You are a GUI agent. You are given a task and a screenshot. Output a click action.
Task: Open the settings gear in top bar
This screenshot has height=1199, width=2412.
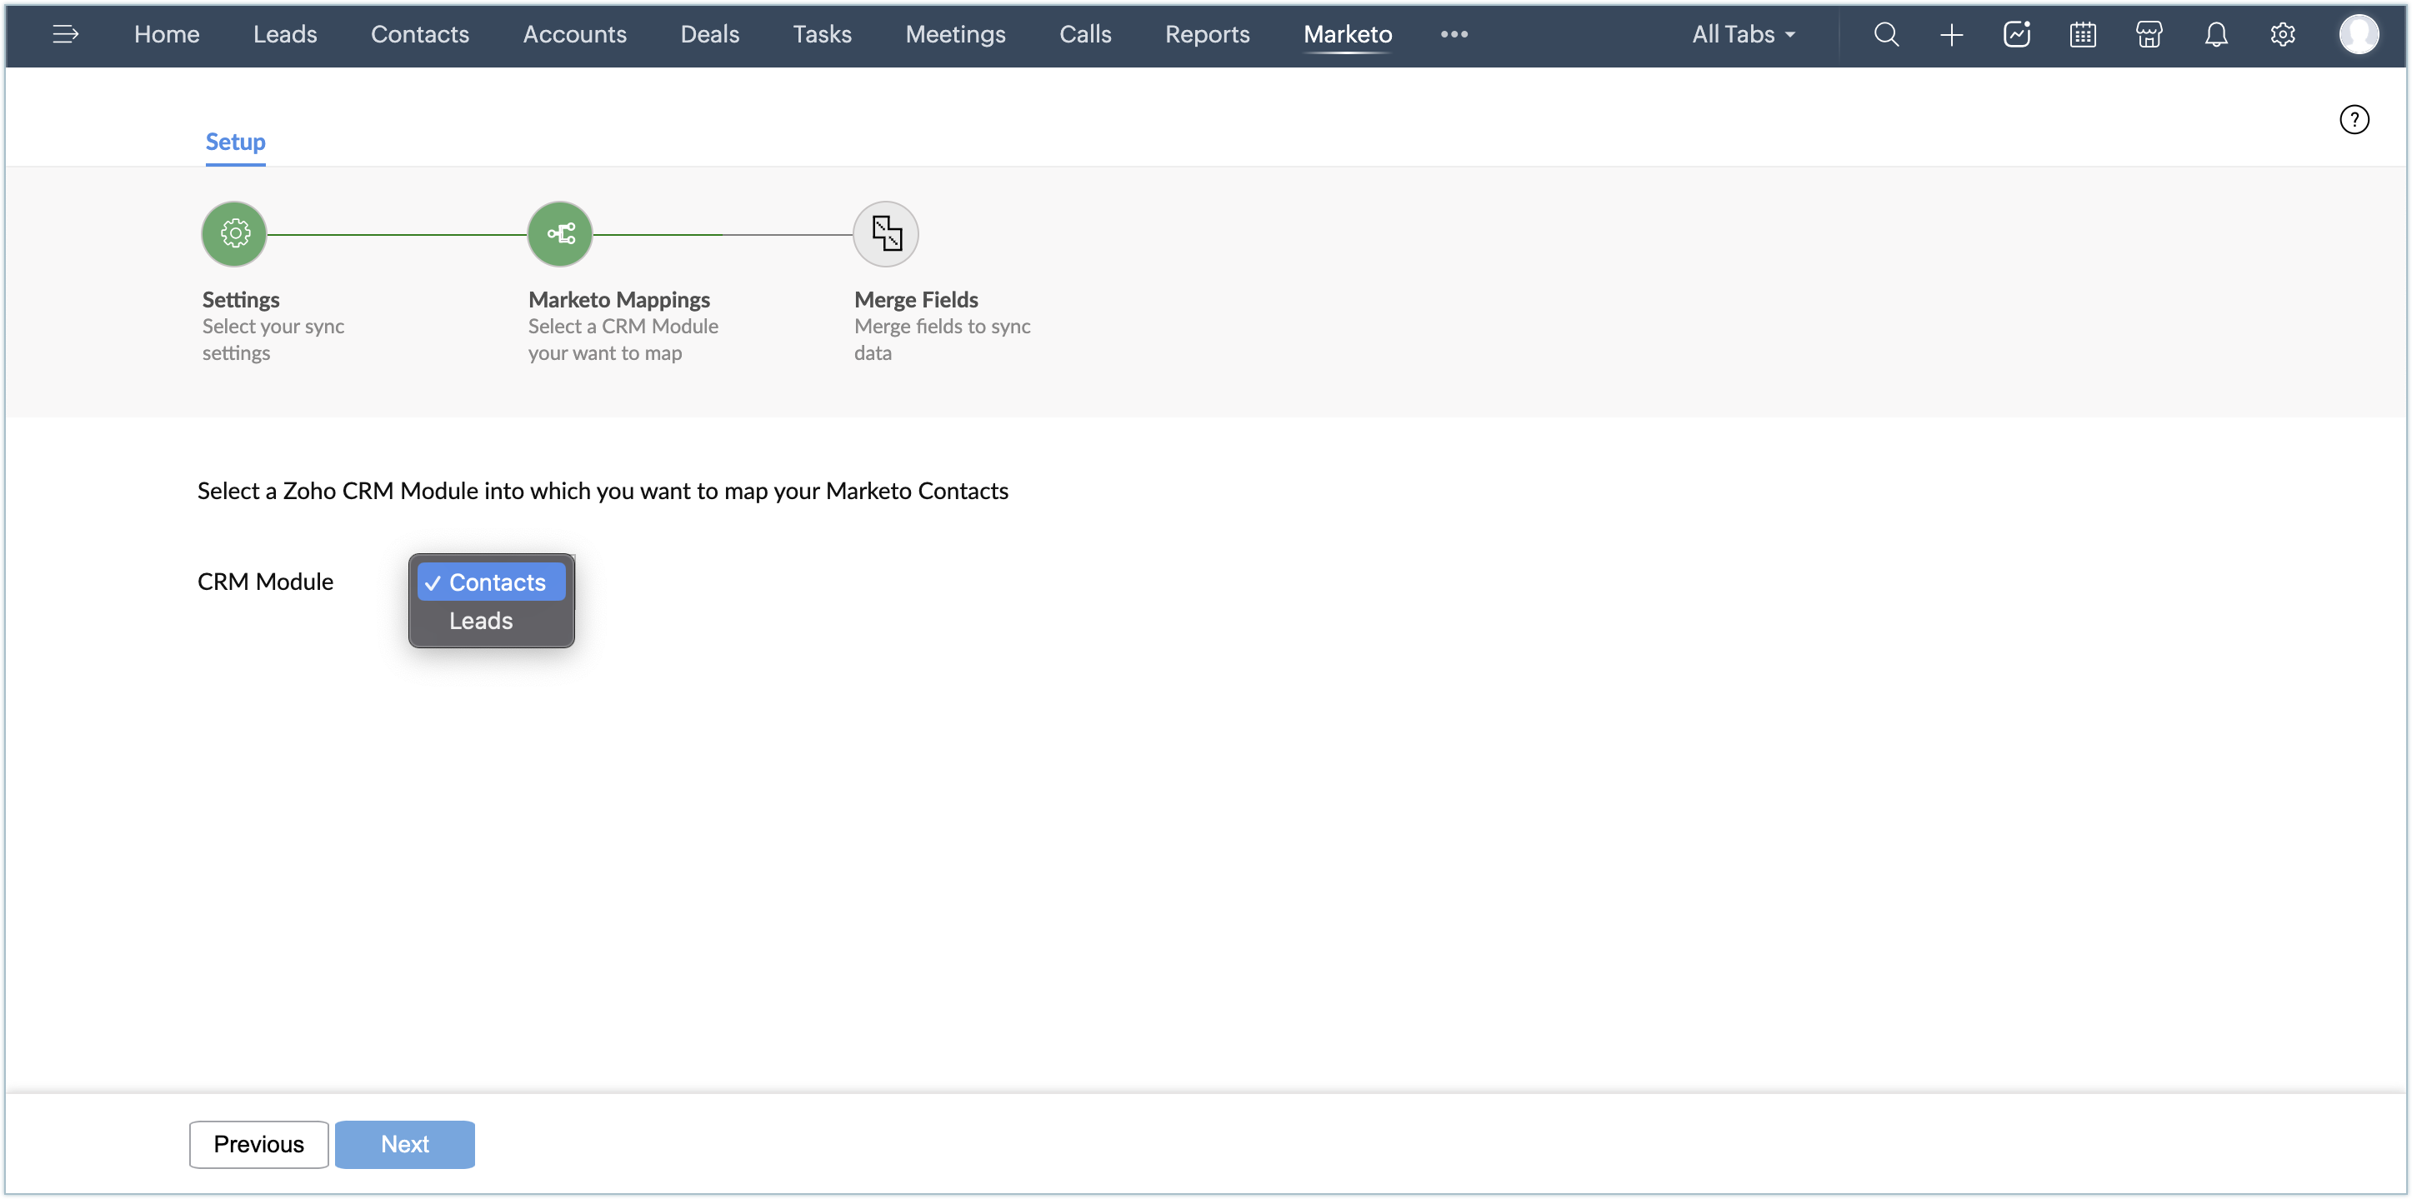[2282, 35]
